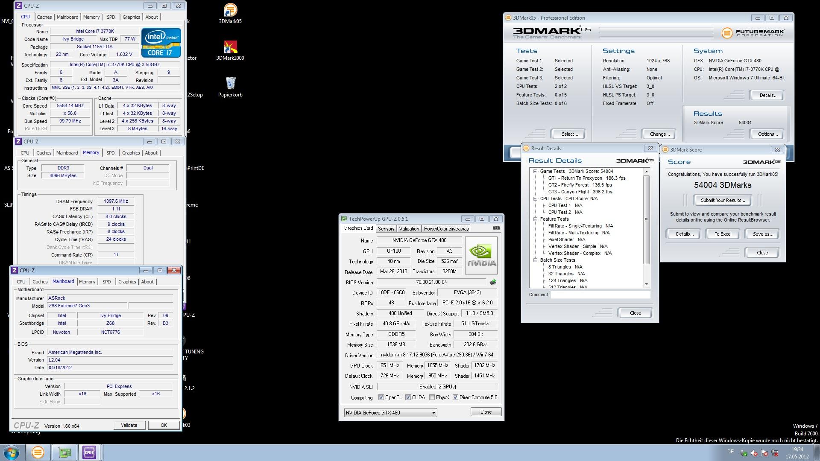Toggle the DirectCompute 5.0 checkbox
The image size is (820, 461).
455,397
